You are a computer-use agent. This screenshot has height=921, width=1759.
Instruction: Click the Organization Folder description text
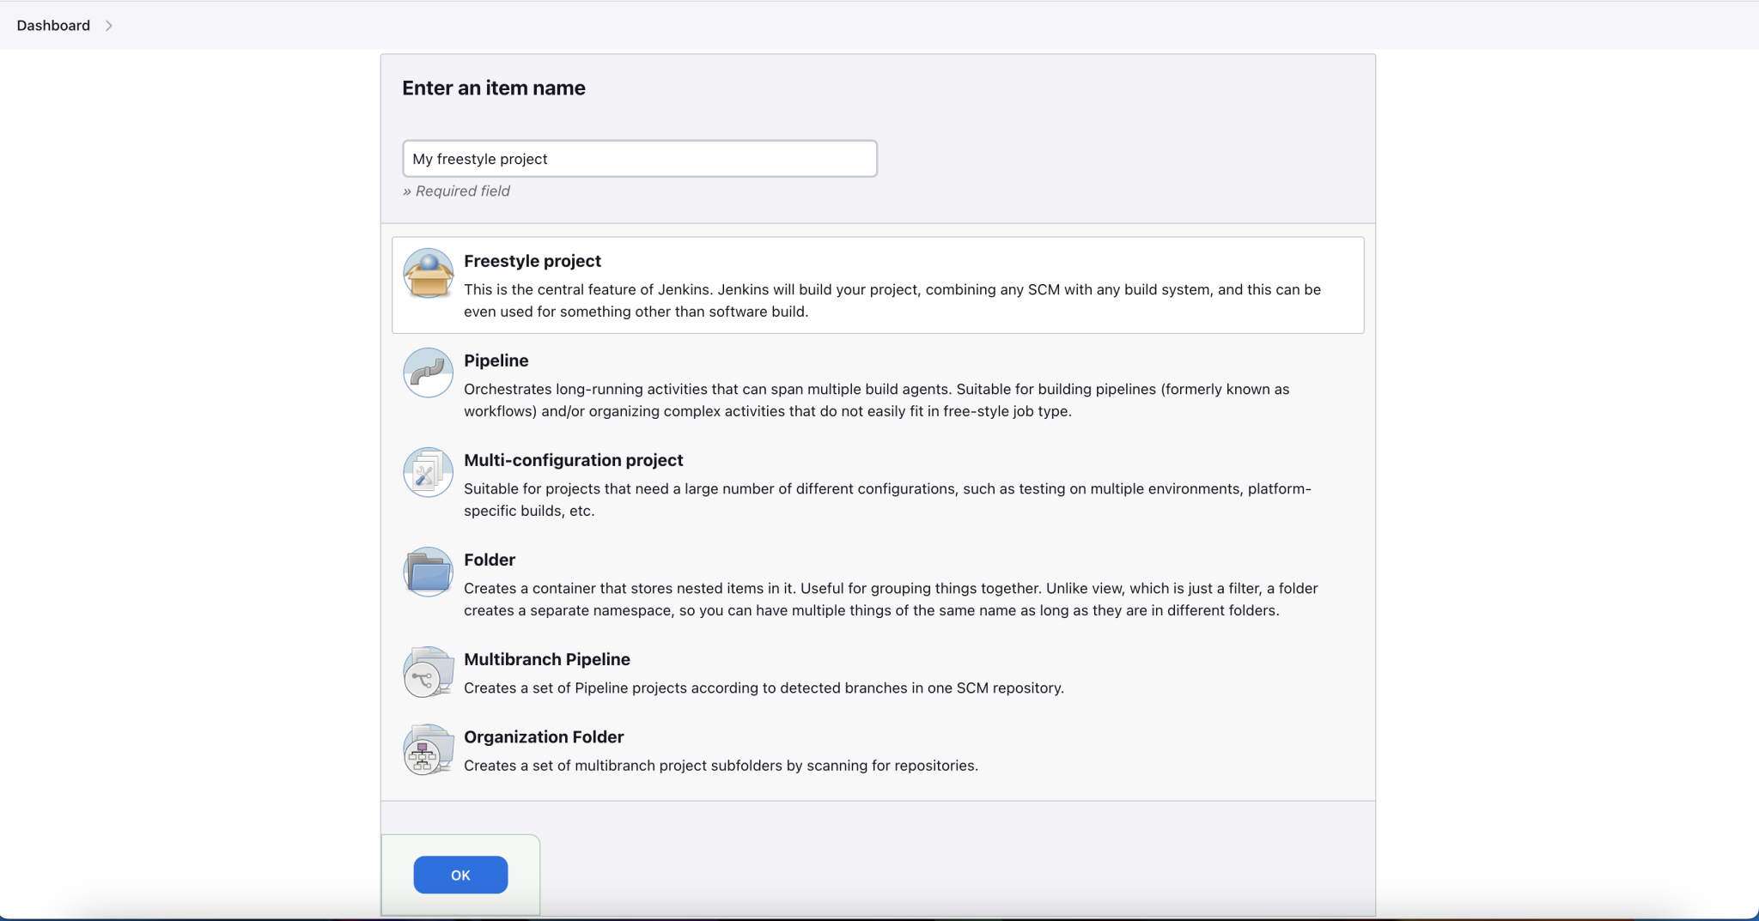click(x=721, y=766)
